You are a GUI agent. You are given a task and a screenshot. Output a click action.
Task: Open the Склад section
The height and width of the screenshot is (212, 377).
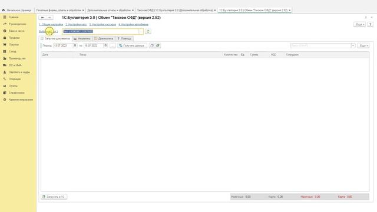click(x=12, y=51)
